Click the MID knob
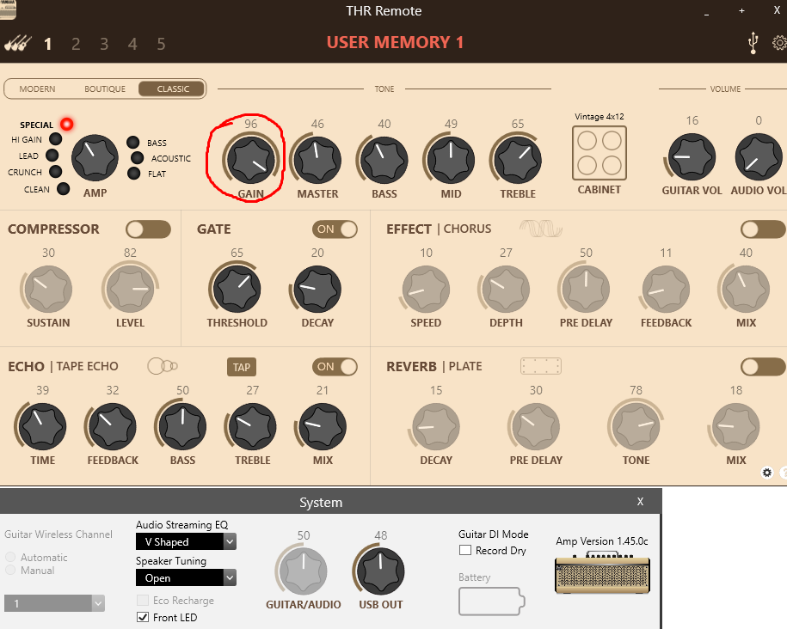787x629 pixels. point(451,160)
